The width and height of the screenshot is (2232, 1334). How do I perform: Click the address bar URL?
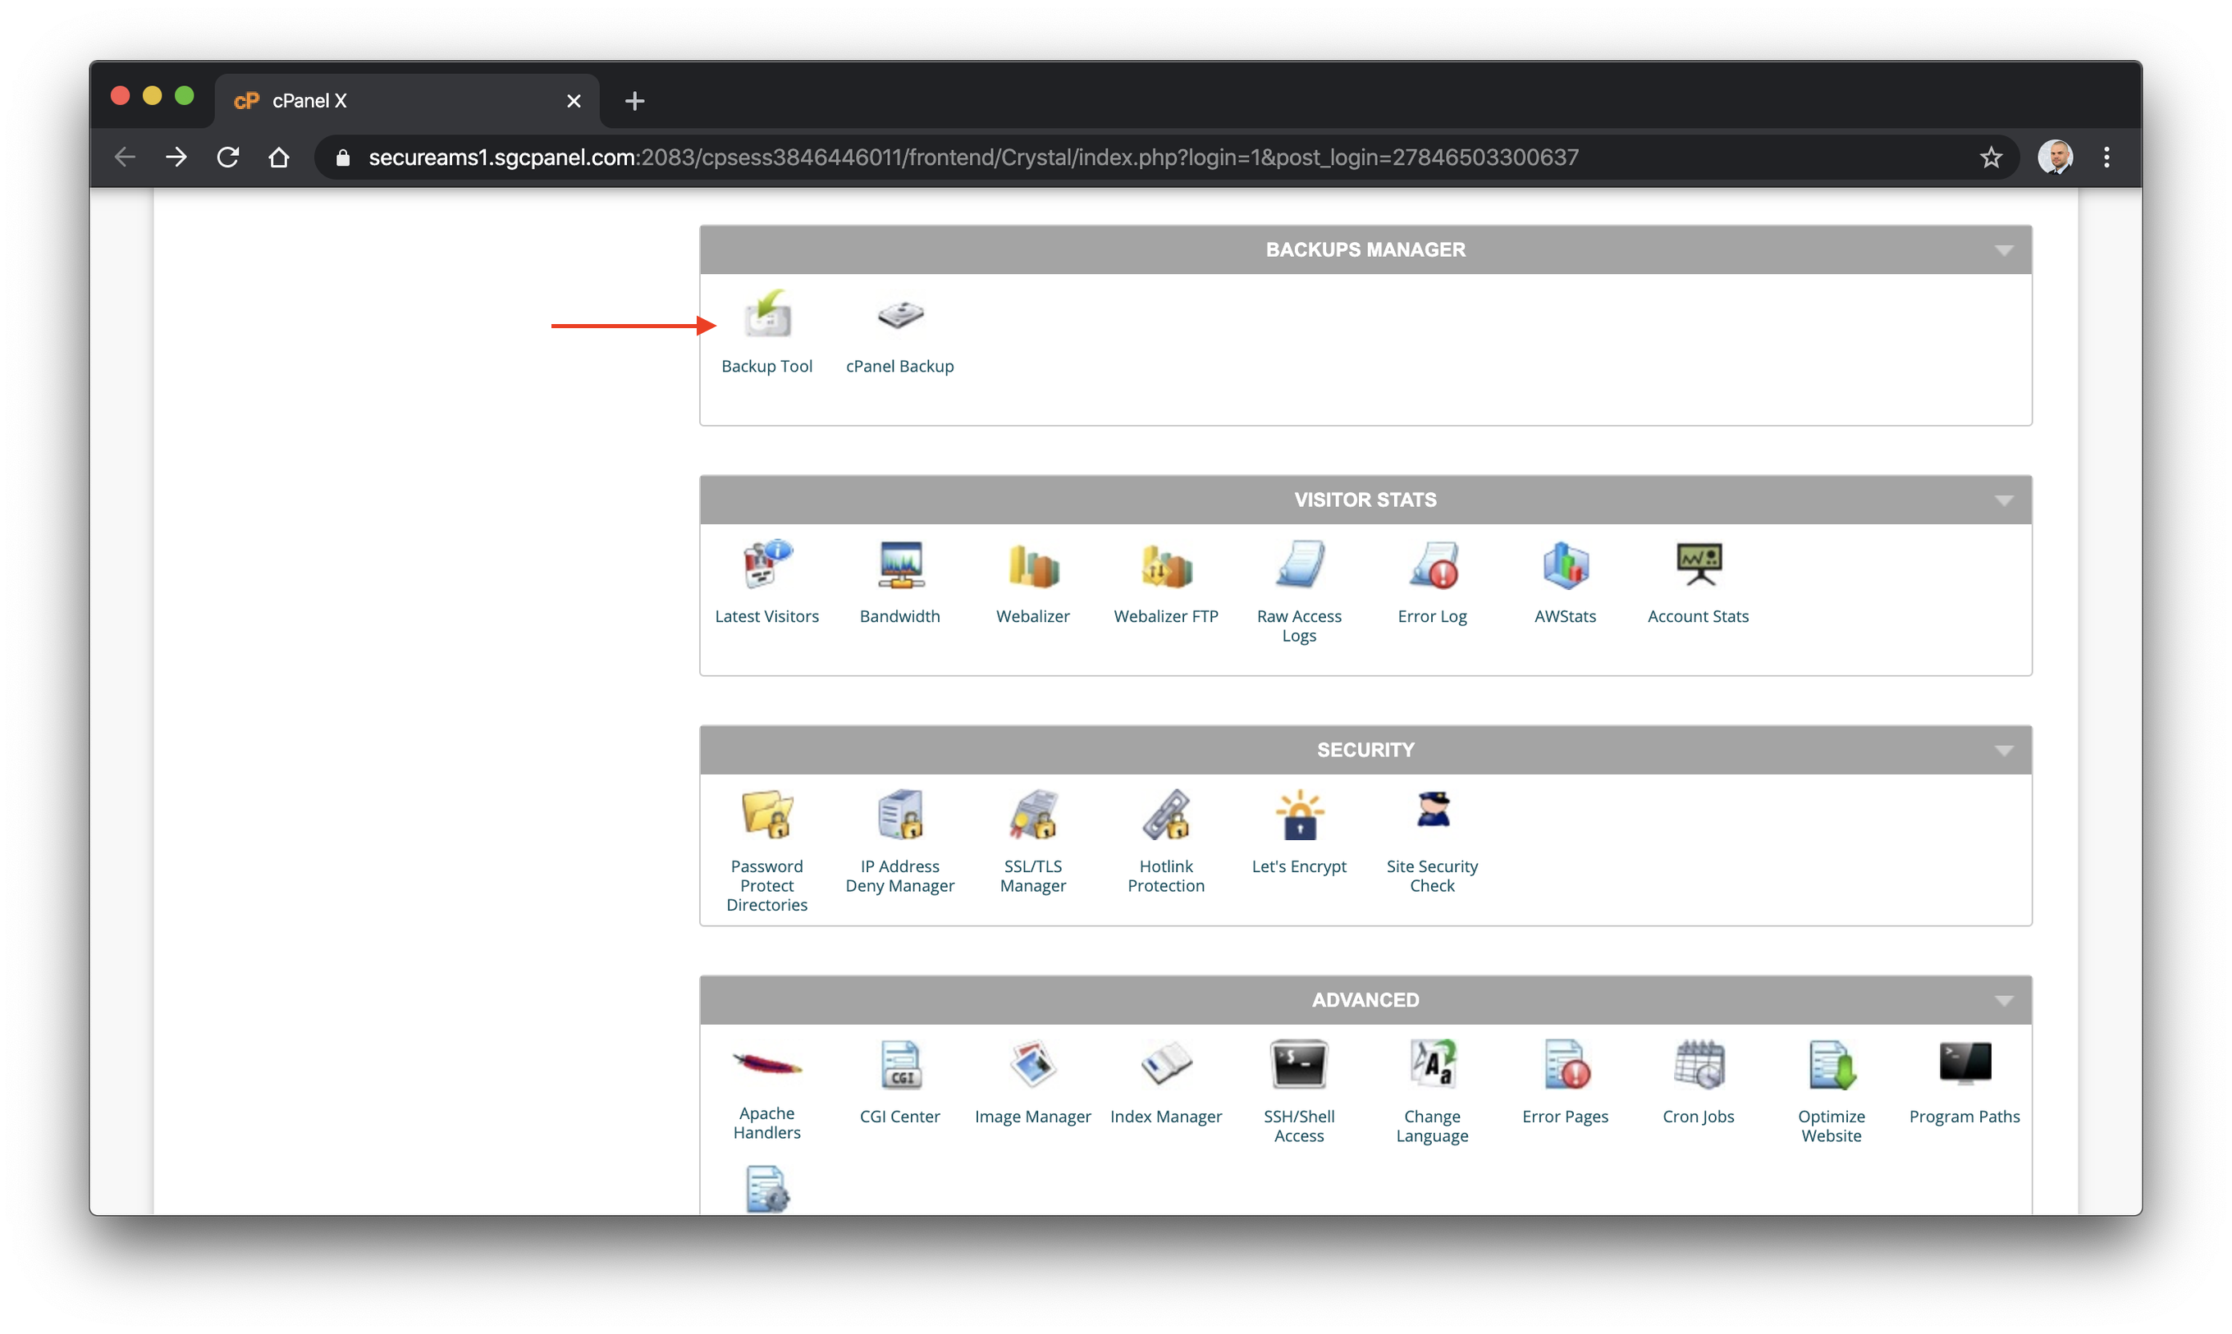(973, 158)
